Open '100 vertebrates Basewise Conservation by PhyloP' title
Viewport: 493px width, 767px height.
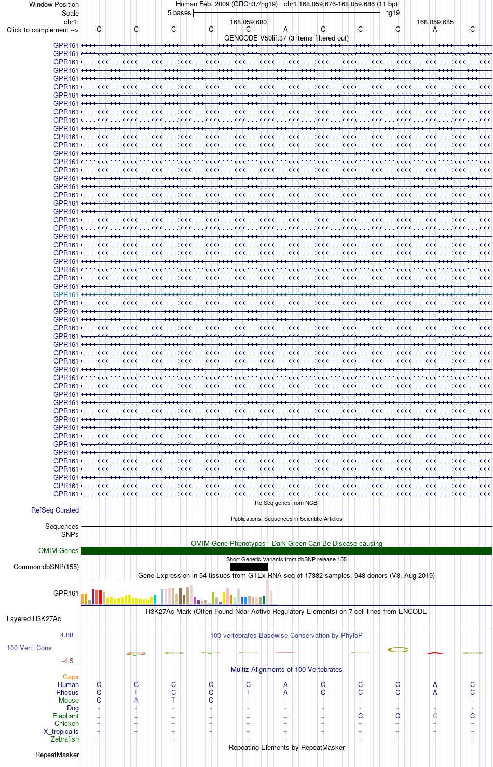click(286, 635)
